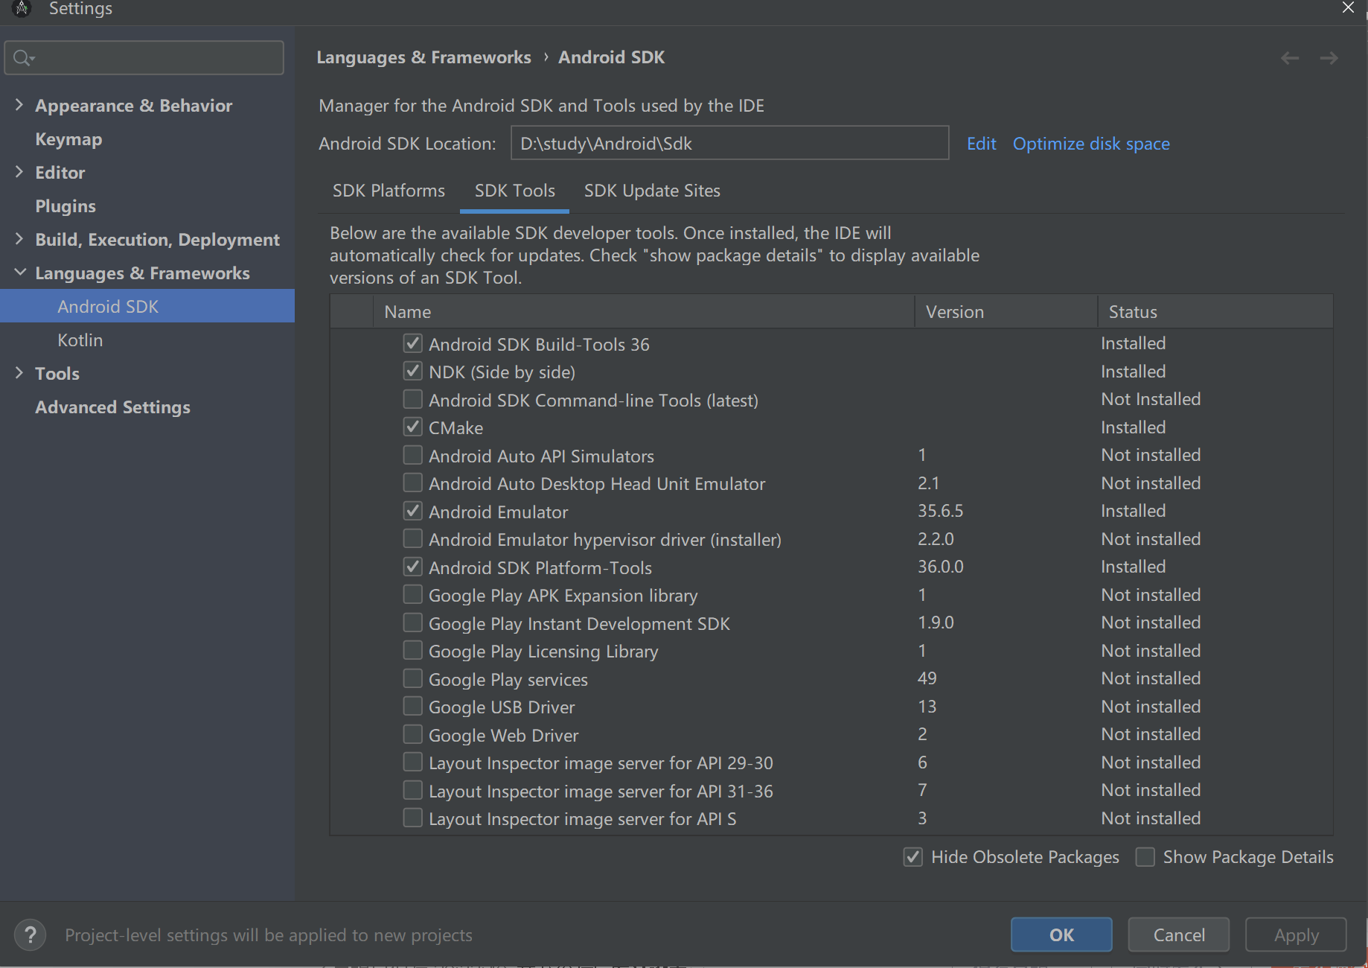
Task: Open help with the question mark icon
Action: [31, 934]
